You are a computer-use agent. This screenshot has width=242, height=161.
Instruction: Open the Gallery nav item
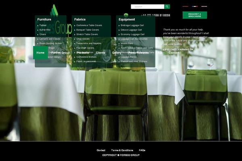click(117, 53)
